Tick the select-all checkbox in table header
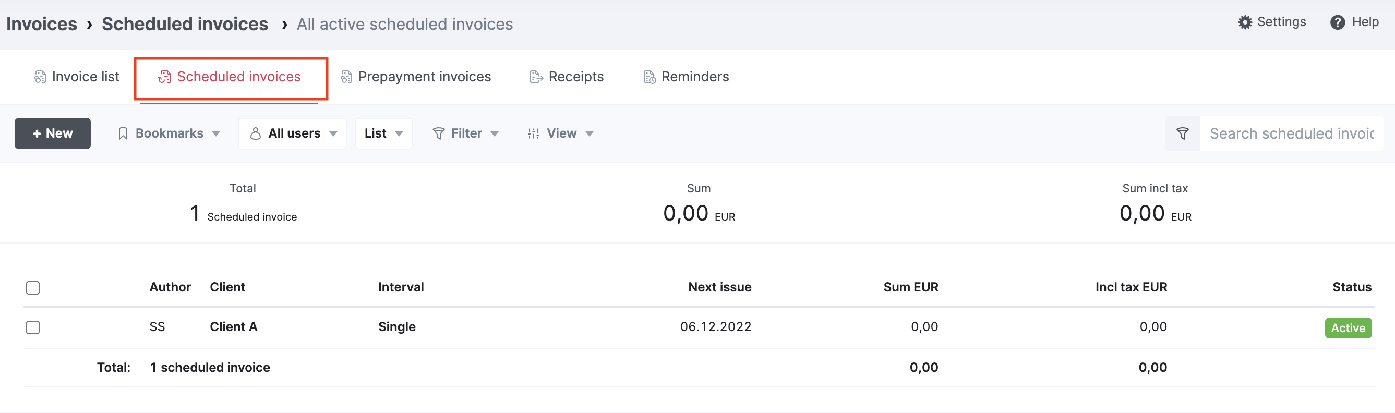This screenshot has width=1395, height=413. coord(33,287)
